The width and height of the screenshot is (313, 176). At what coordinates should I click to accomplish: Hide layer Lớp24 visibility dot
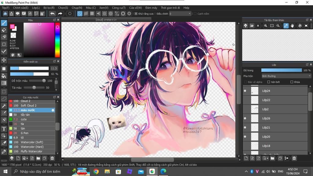point(245,91)
